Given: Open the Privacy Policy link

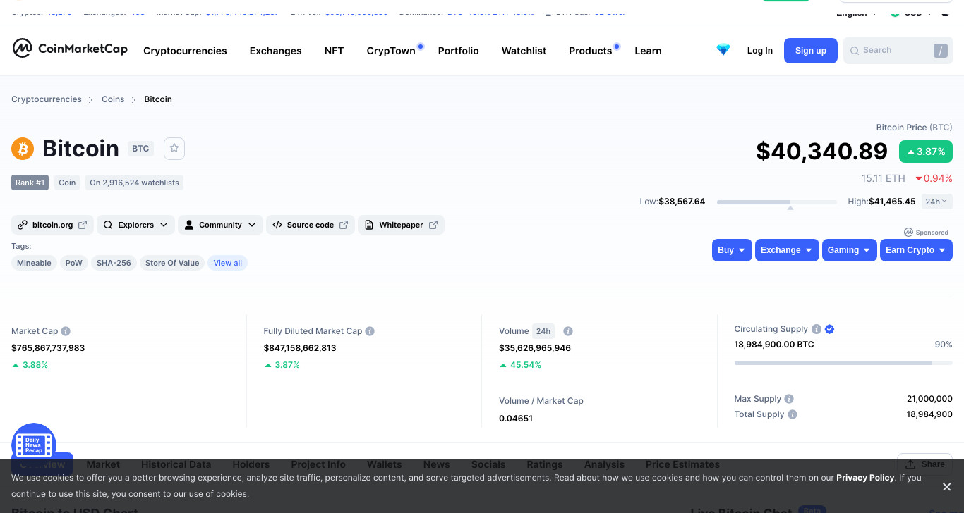Looking at the screenshot, I should point(865,478).
